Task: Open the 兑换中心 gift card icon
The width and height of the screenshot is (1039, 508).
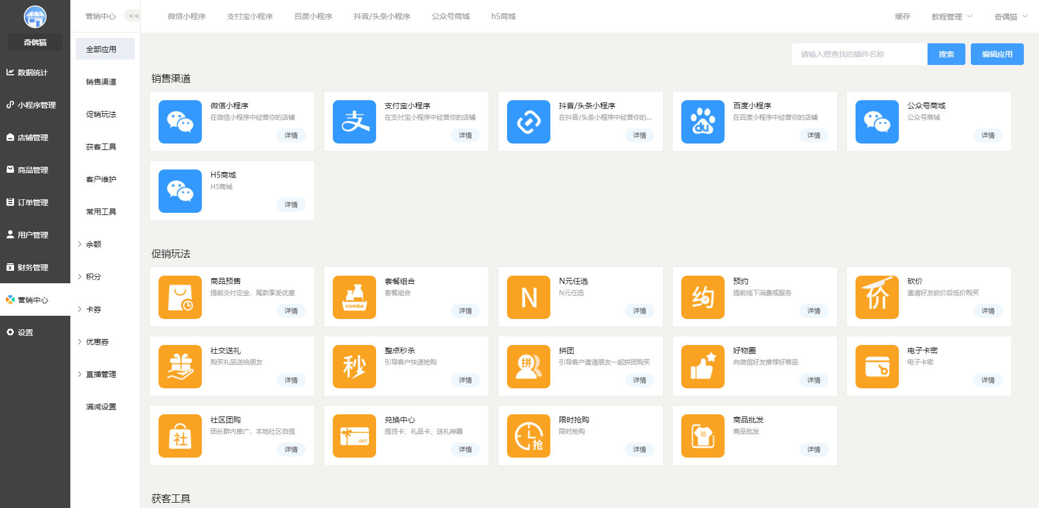Action: click(x=354, y=436)
